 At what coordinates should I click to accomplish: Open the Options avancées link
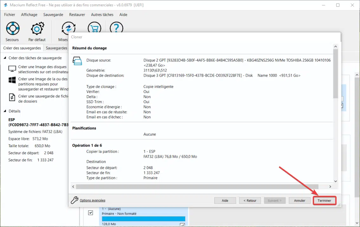point(93,200)
